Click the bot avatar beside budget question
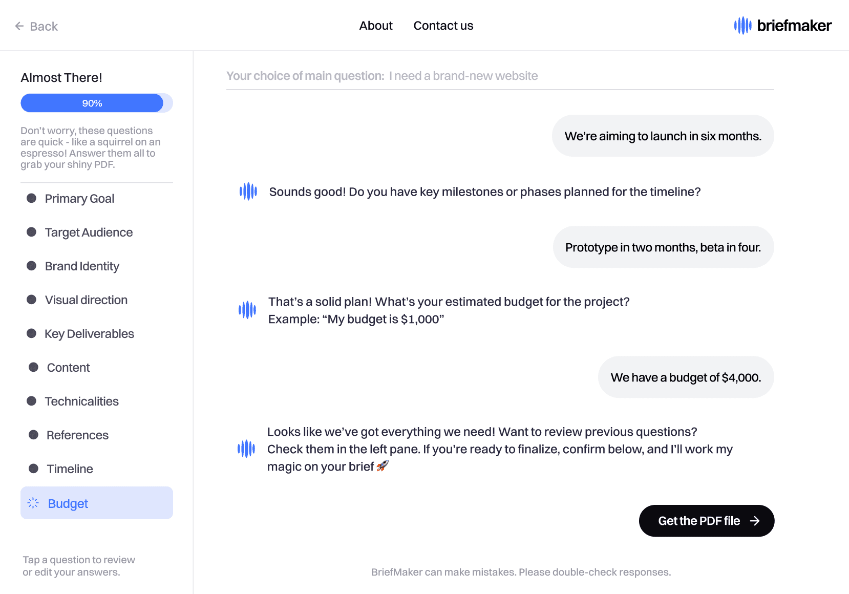 click(247, 310)
